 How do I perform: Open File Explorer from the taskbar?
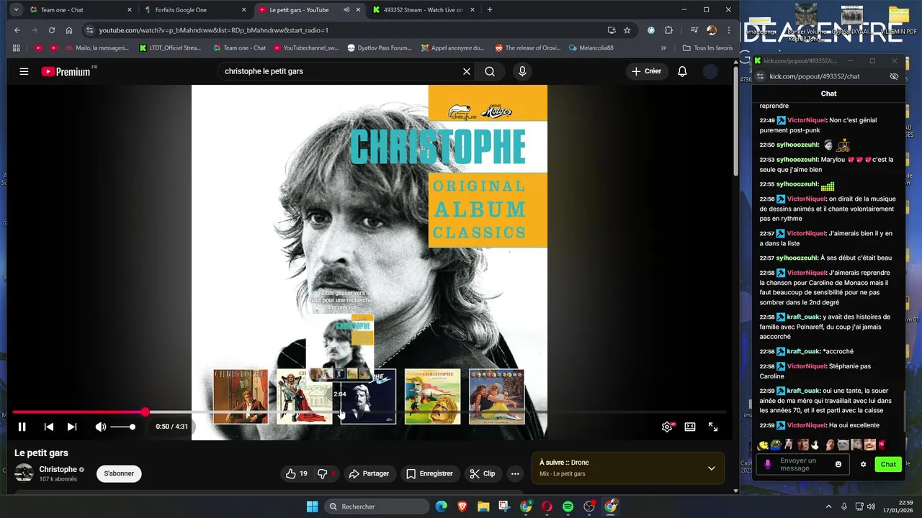[x=483, y=506]
